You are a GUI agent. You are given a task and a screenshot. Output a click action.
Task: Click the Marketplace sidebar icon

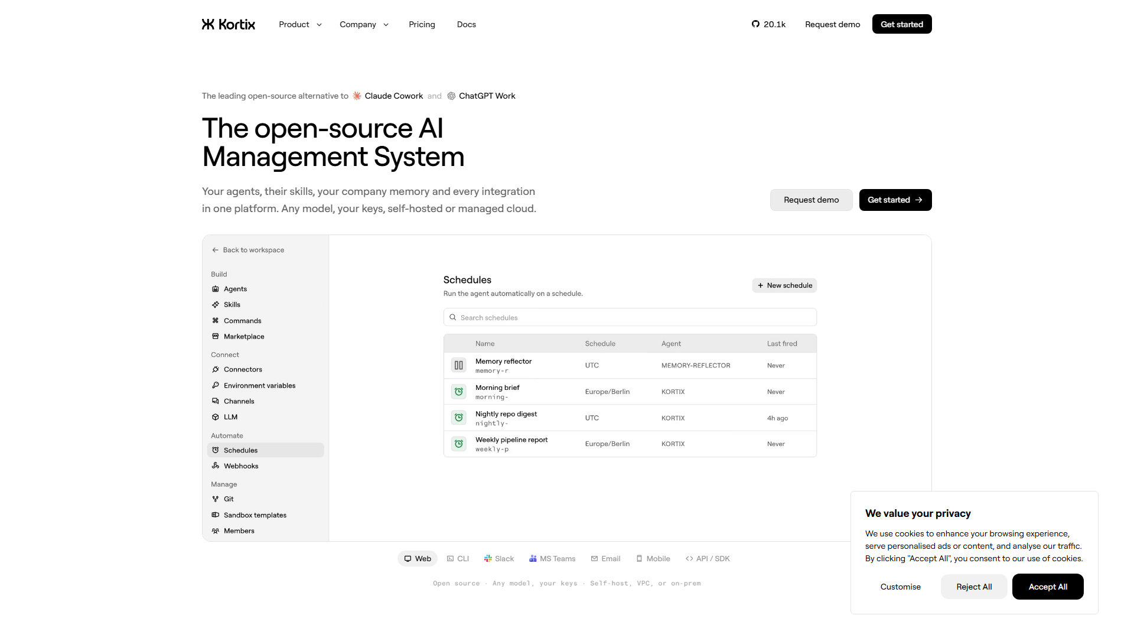tap(216, 336)
